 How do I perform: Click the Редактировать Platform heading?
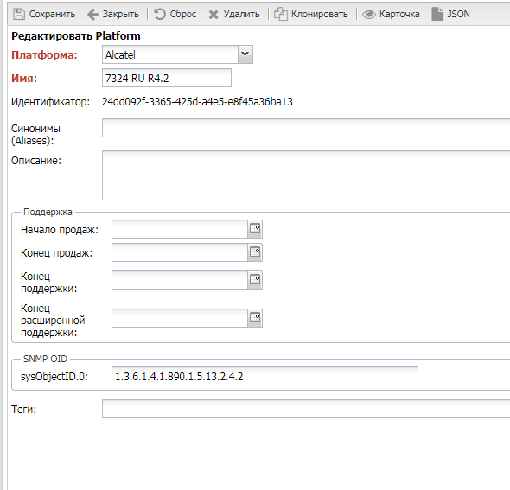coord(76,35)
